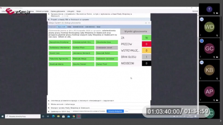Click the green ZA count swatch
The image size is (223, 125).
tap(146, 38)
